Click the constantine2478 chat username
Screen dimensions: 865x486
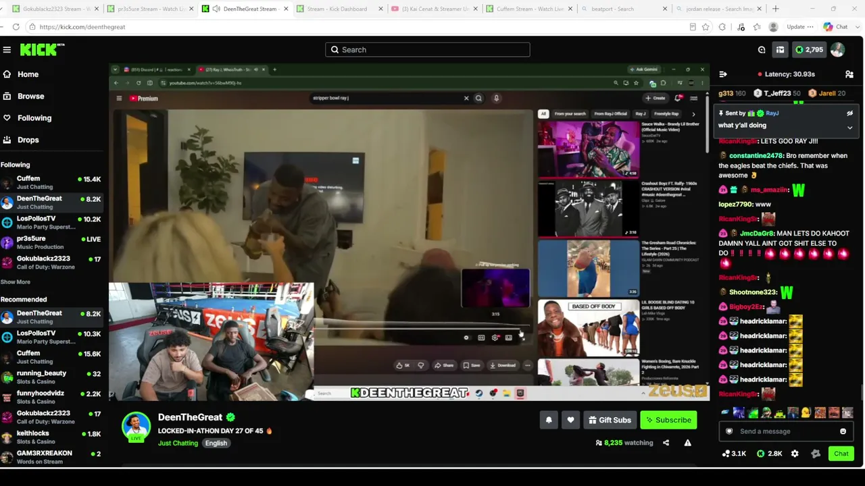[756, 156]
